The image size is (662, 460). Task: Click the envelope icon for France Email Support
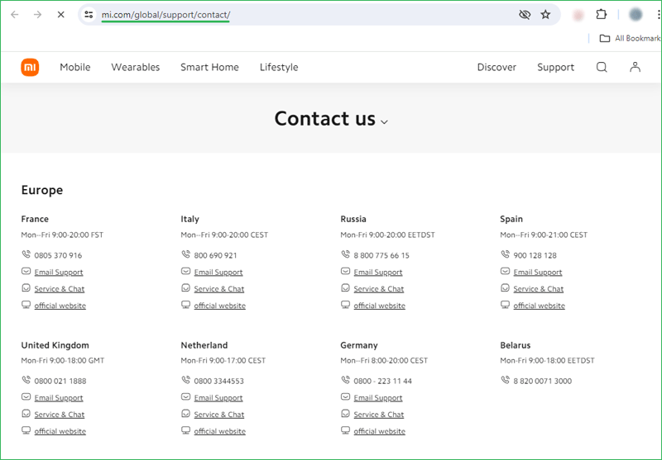[26, 271]
